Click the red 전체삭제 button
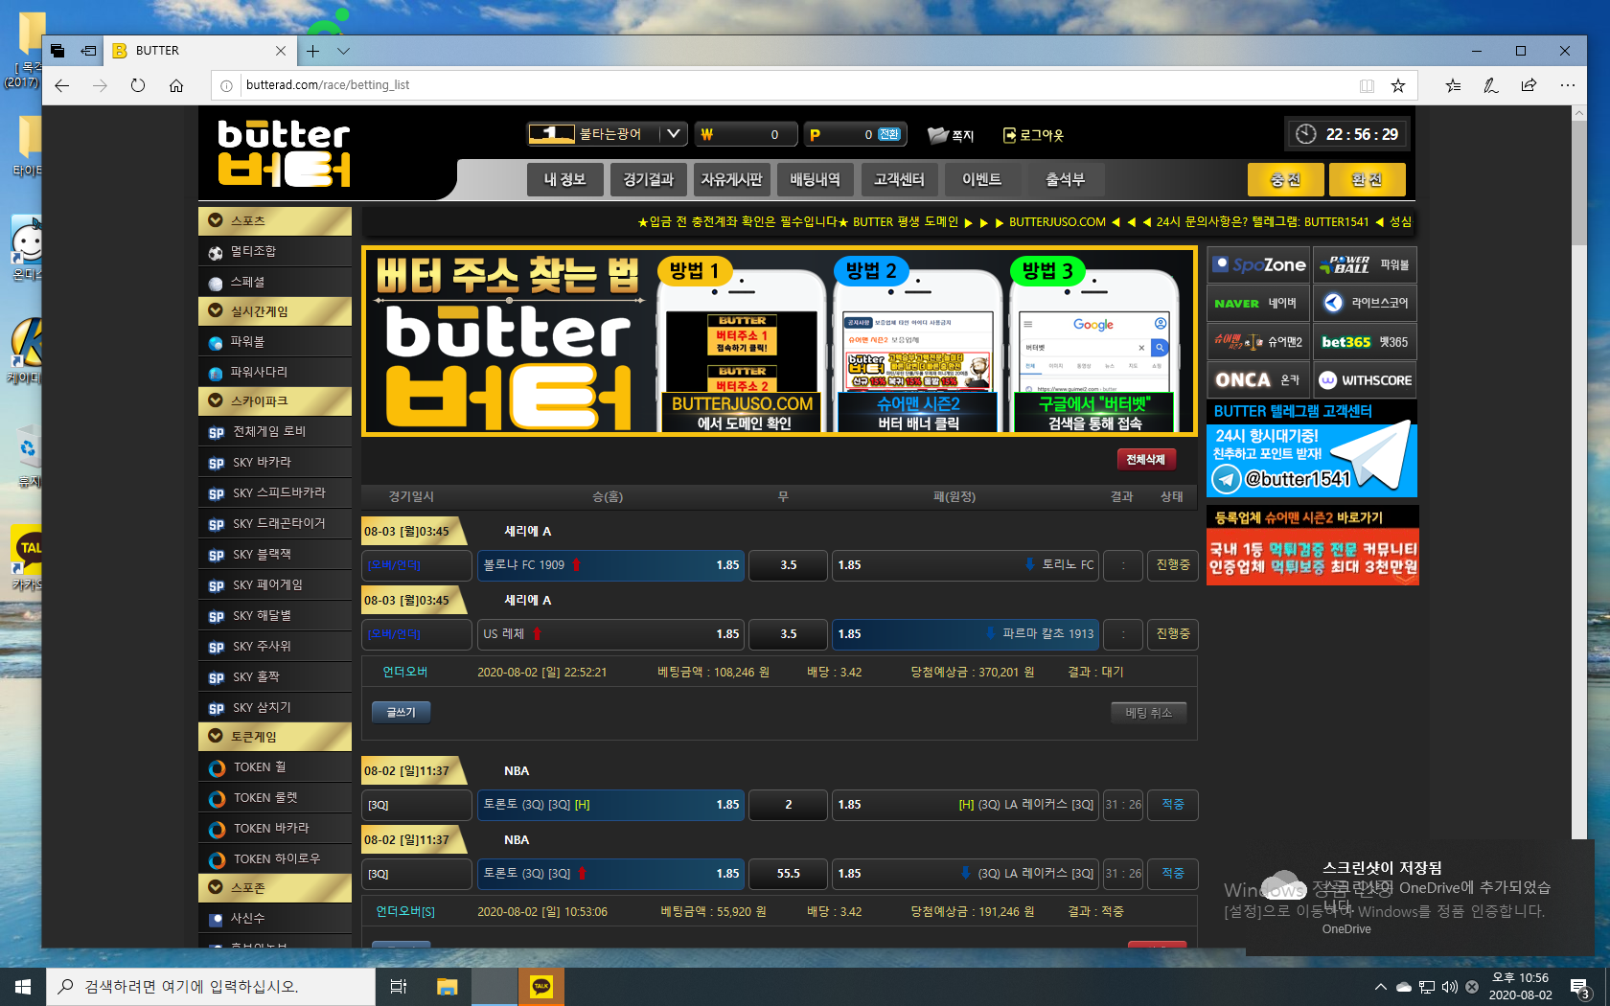 coord(1145,460)
